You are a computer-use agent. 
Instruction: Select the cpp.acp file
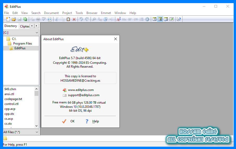[x=10, y=109]
